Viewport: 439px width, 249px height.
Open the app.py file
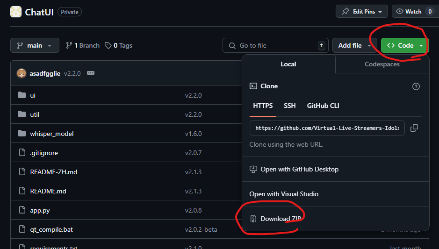point(40,210)
